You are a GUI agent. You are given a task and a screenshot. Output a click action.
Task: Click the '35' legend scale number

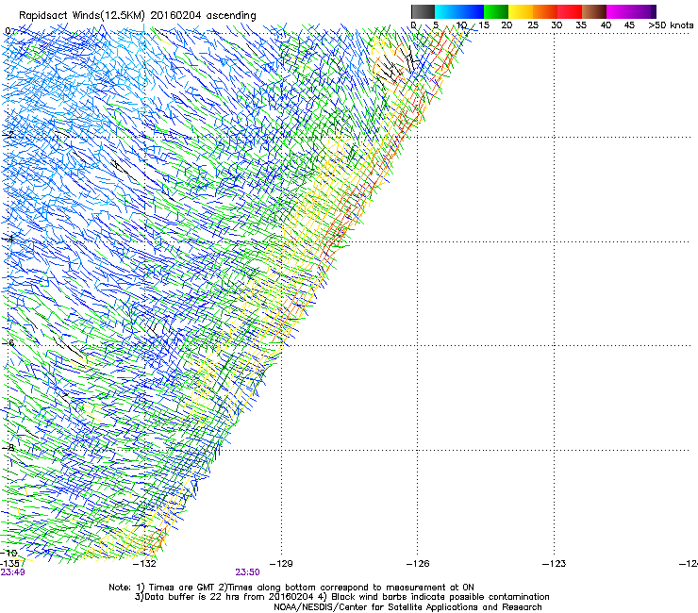581,25
